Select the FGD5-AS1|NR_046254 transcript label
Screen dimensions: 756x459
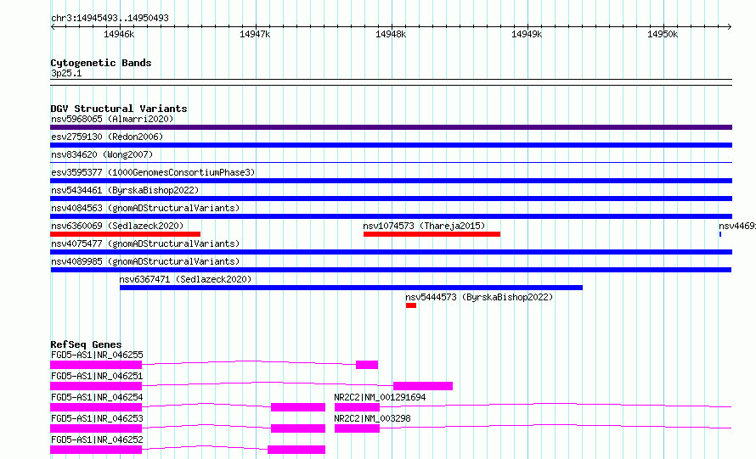click(97, 397)
